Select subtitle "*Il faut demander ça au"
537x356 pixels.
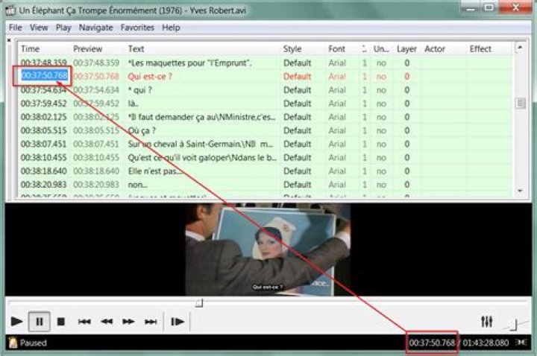[201, 117]
